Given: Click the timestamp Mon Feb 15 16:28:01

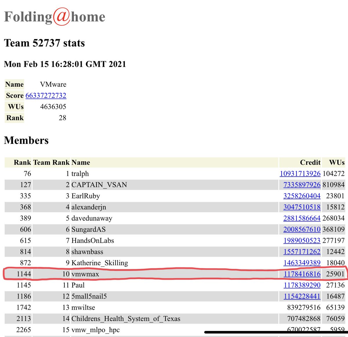Looking at the screenshot, I should [65, 64].
